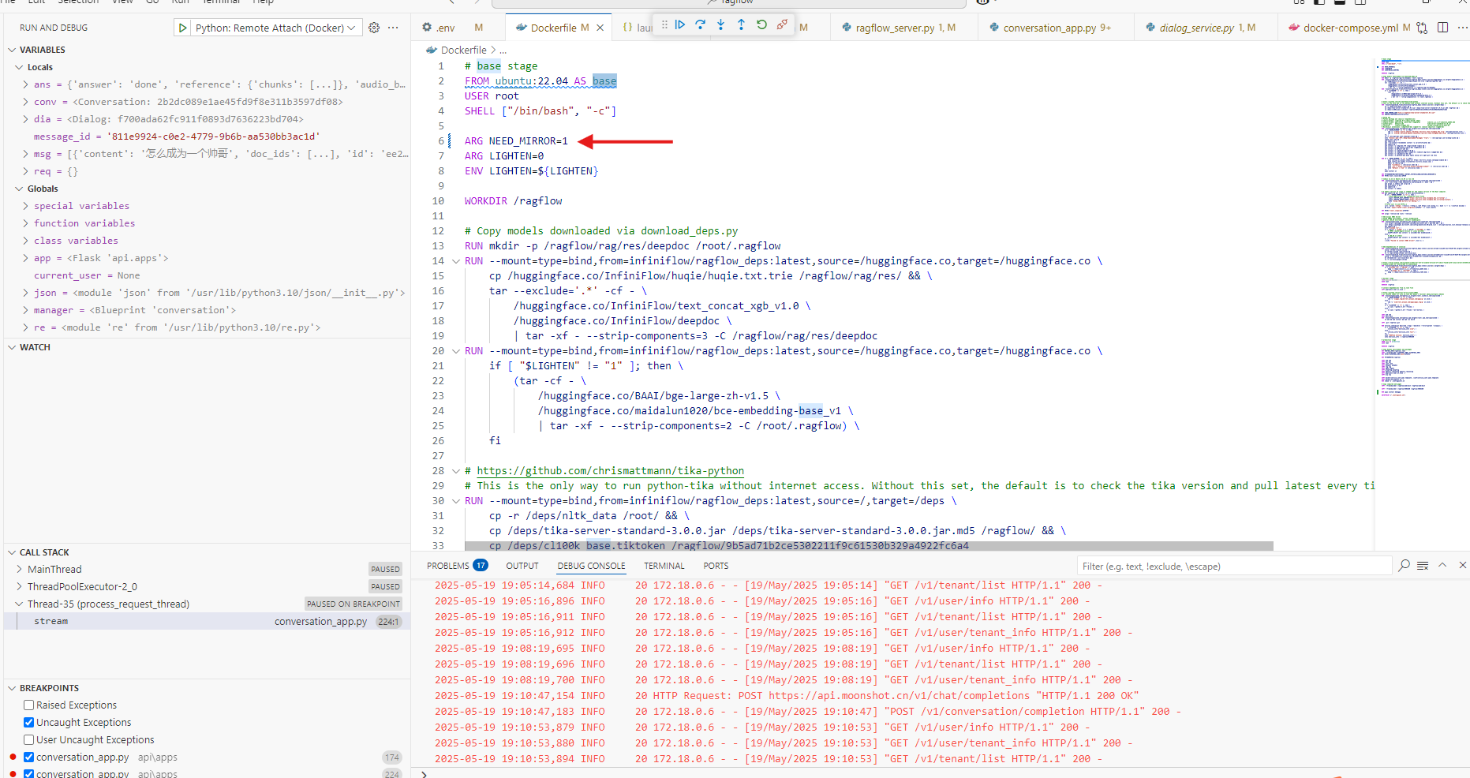Click the ellipsis for more debug actions
The width and height of the screenshot is (1470, 778).
(393, 27)
